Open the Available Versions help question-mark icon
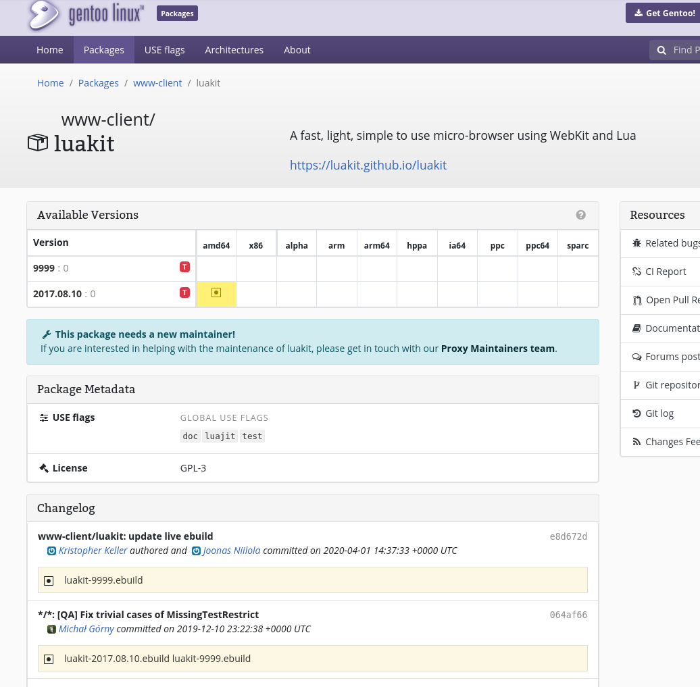Viewport: 700px width, 687px height. tap(580, 215)
